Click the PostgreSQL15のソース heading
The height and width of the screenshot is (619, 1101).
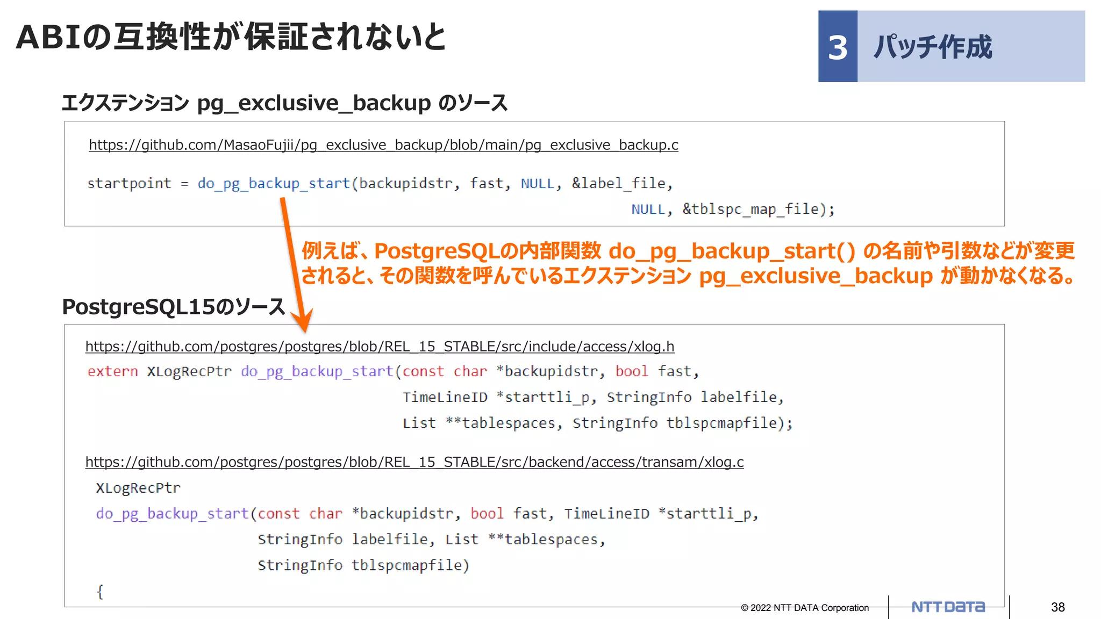tap(173, 307)
